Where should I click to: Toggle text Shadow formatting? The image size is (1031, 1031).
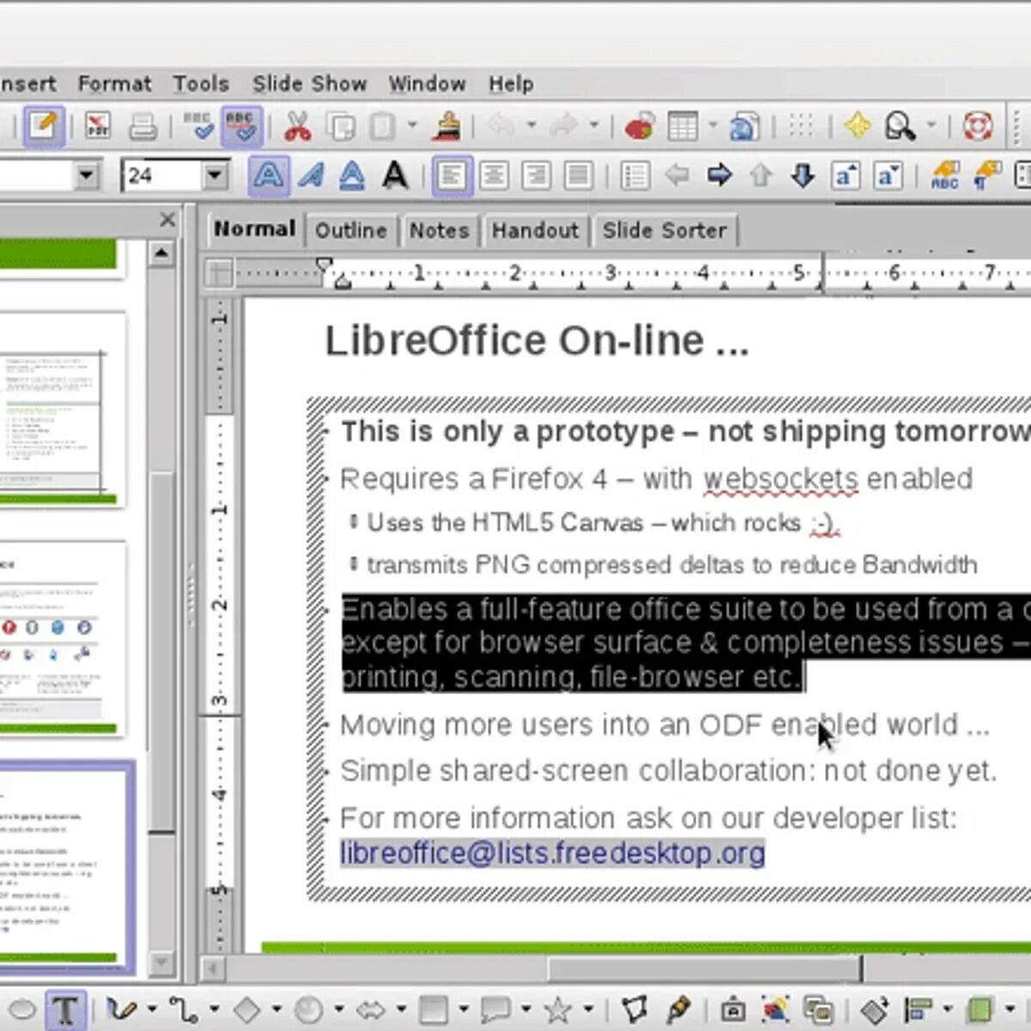pyautogui.click(x=394, y=176)
